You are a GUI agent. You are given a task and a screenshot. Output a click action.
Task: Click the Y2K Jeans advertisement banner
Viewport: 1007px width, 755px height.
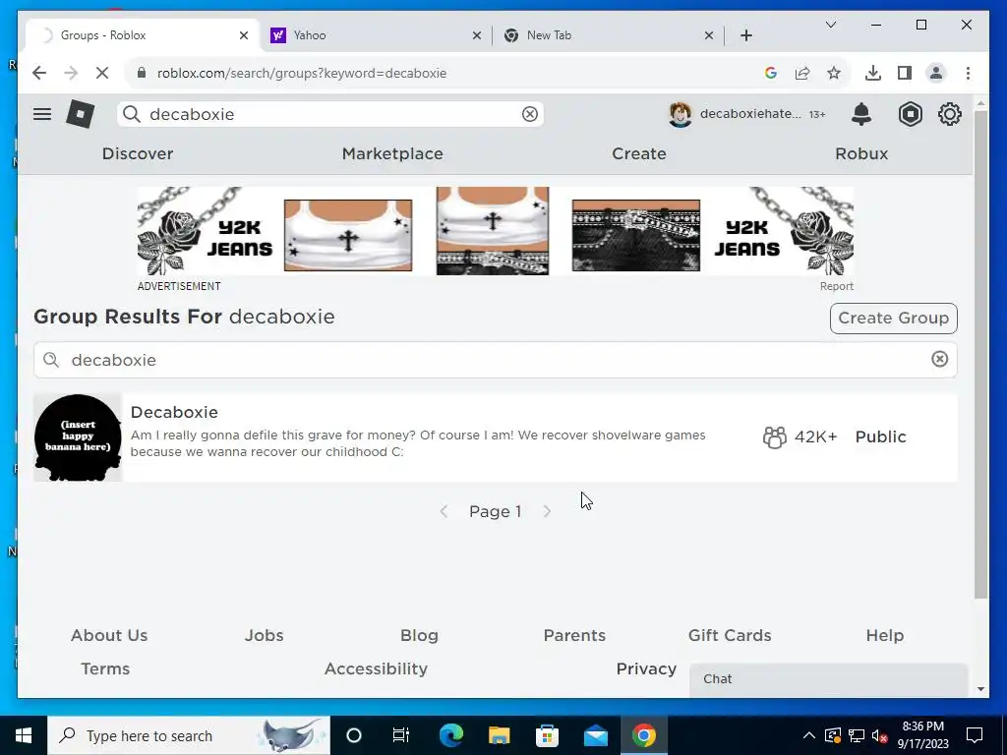496,231
